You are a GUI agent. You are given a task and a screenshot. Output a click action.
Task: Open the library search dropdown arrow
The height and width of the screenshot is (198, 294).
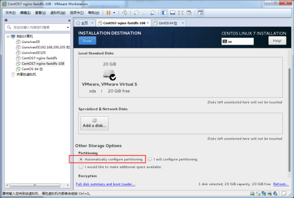tap(68, 28)
